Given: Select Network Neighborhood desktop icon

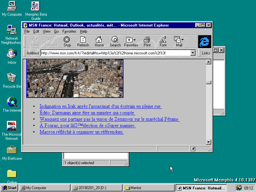Looking at the screenshot, I should point(12,35).
